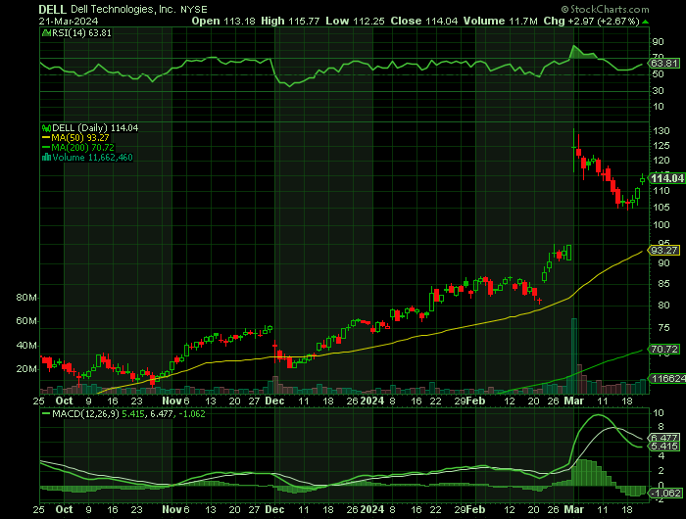The height and width of the screenshot is (519, 686).
Task: Click the Dec label under the price panel
Action: (274, 401)
